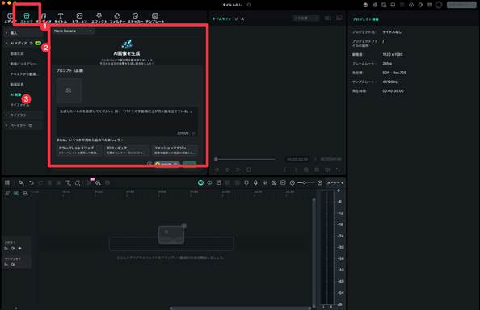Click the send/share paper-plane icon

pyautogui.click(x=374, y=5)
